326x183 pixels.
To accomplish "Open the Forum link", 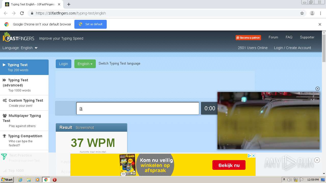I will coord(273,37).
